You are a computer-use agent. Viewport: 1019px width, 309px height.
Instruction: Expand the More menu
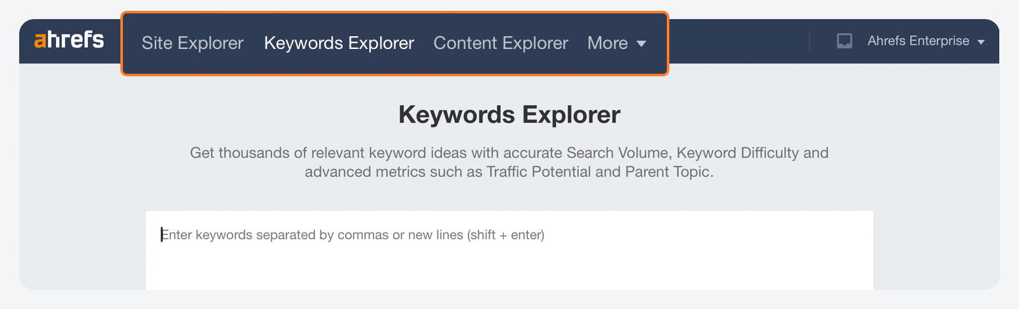(x=616, y=43)
